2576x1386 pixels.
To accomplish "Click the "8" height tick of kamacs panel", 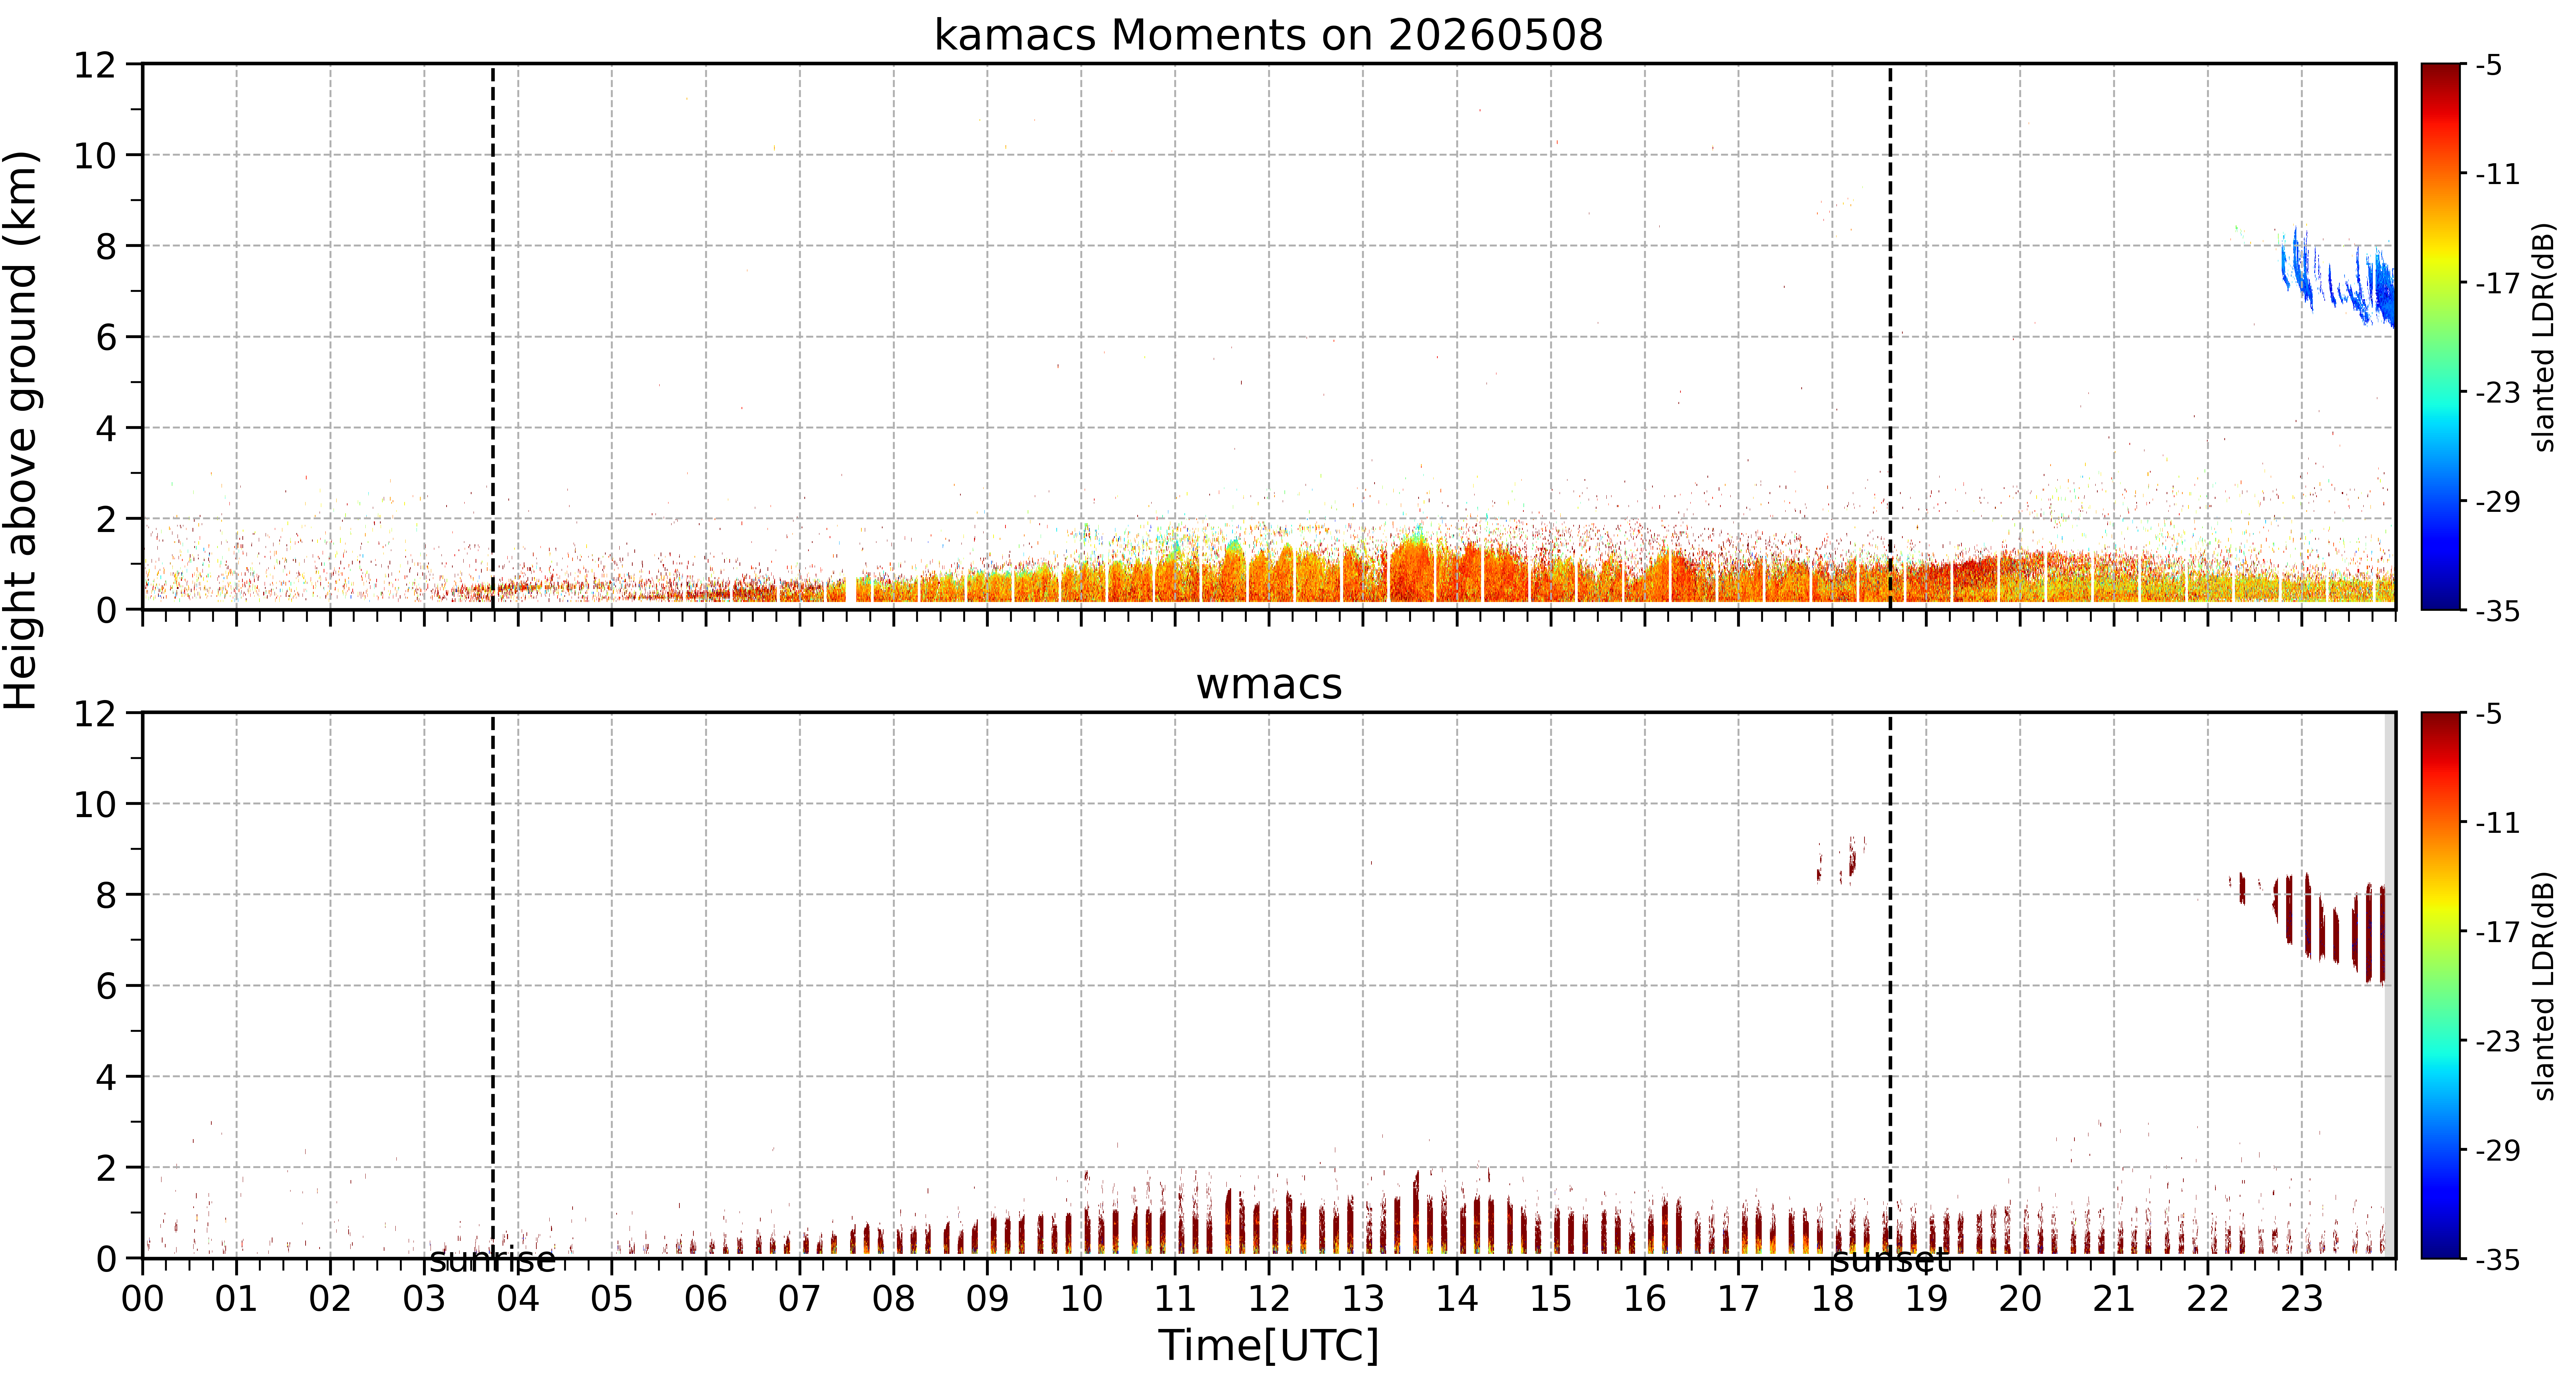I will tap(106, 247).
